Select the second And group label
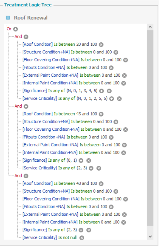Image resolution: width=159 pixels, height=246 pixels. point(18,106)
